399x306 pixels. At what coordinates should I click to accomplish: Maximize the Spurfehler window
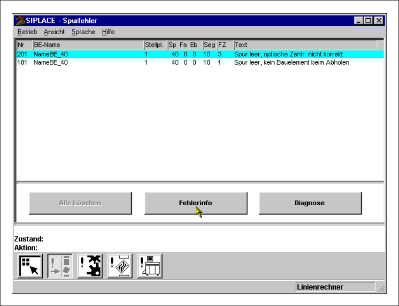368,21
